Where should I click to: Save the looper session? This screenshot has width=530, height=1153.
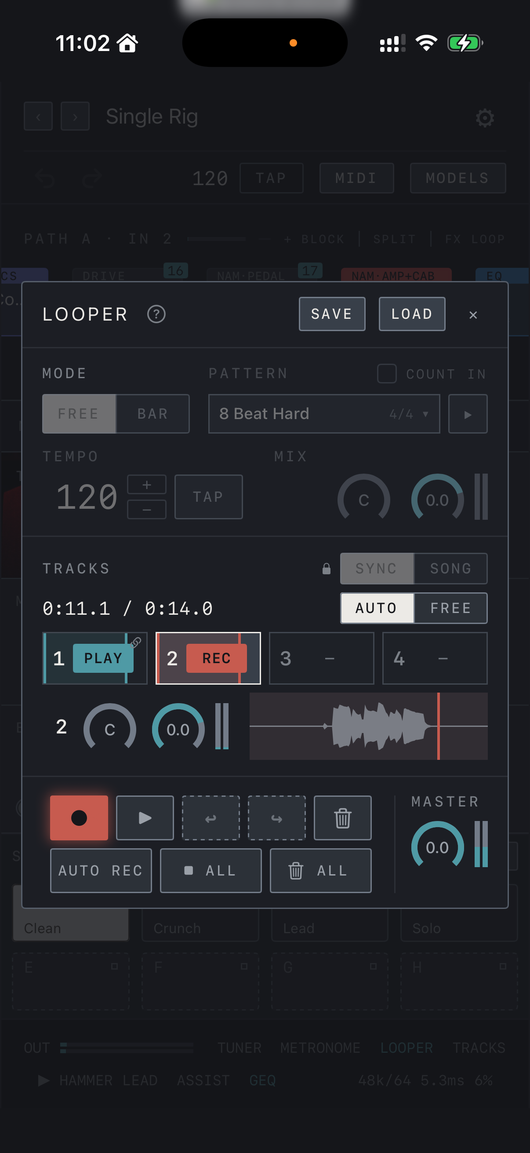coord(332,314)
